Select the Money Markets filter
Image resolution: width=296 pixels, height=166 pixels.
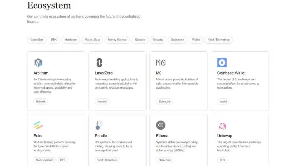pyautogui.click(x=117, y=40)
